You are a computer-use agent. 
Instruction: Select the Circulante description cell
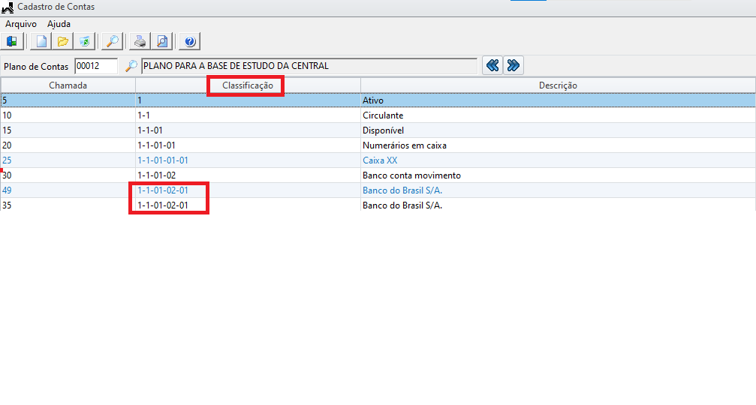(558, 115)
